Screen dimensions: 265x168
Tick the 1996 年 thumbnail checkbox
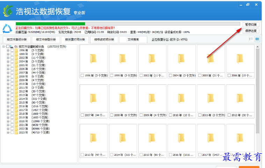click(82, 76)
